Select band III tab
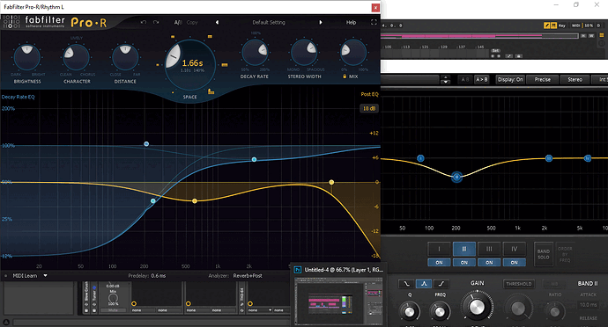Screen dimensions: 608x327 [x=489, y=249]
